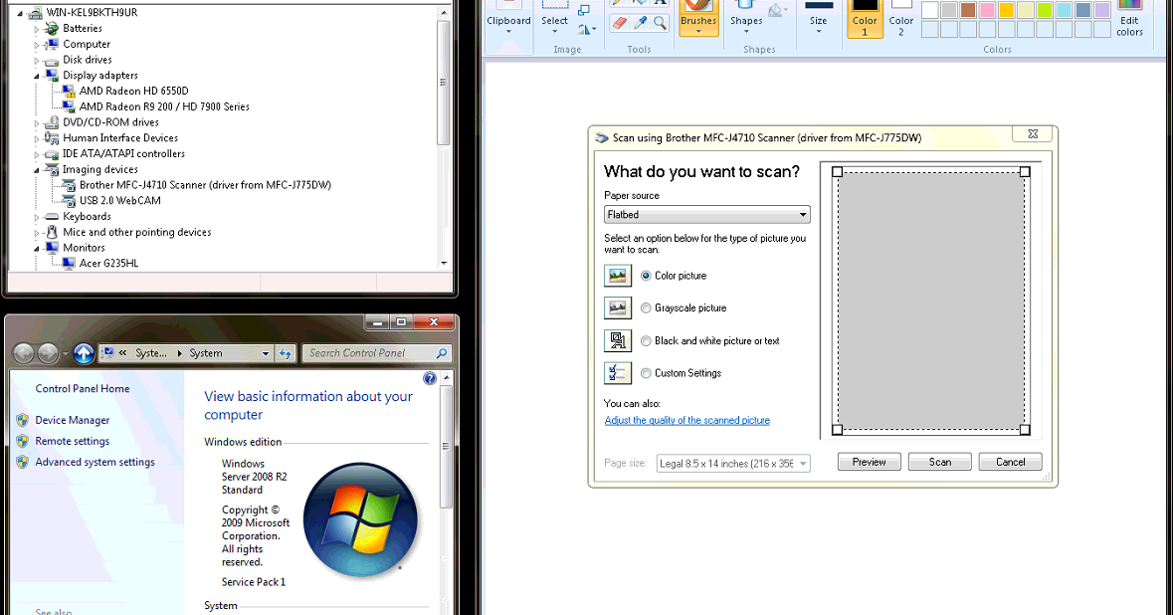The width and height of the screenshot is (1173, 615).
Task: Click the refresh button beside address bar
Action: pyautogui.click(x=285, y=353)
